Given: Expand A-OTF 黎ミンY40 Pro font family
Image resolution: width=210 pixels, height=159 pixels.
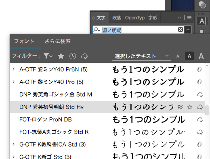Looking at the screenshot, I should (14, 82).
